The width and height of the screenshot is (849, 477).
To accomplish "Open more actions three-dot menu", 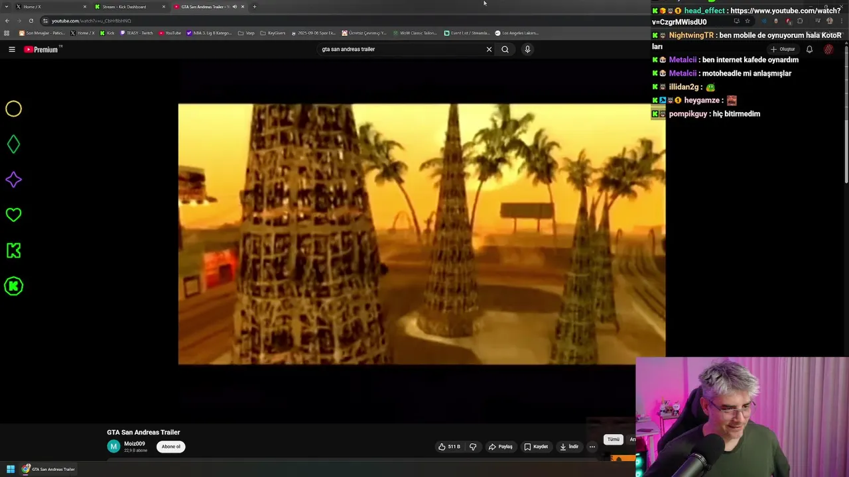I will (592, 447).
